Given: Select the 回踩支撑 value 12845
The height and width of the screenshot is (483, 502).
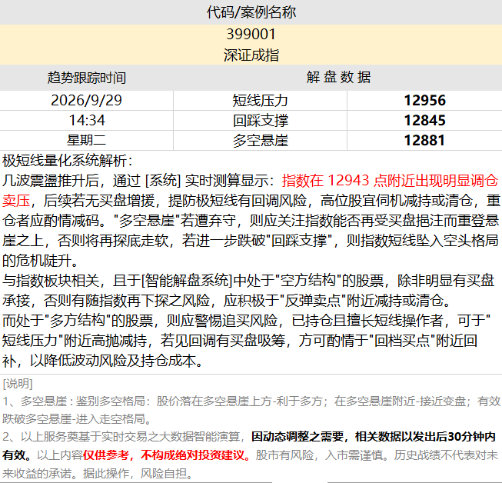Looking at the screenshot, I should (424, 121).
